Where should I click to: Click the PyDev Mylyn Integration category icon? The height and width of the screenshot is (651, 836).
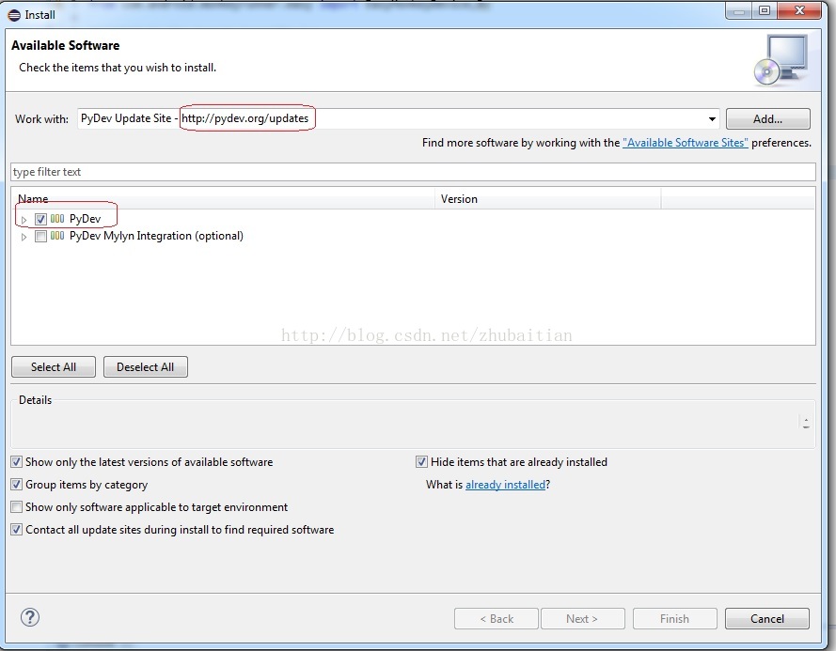tap(57, 236)
